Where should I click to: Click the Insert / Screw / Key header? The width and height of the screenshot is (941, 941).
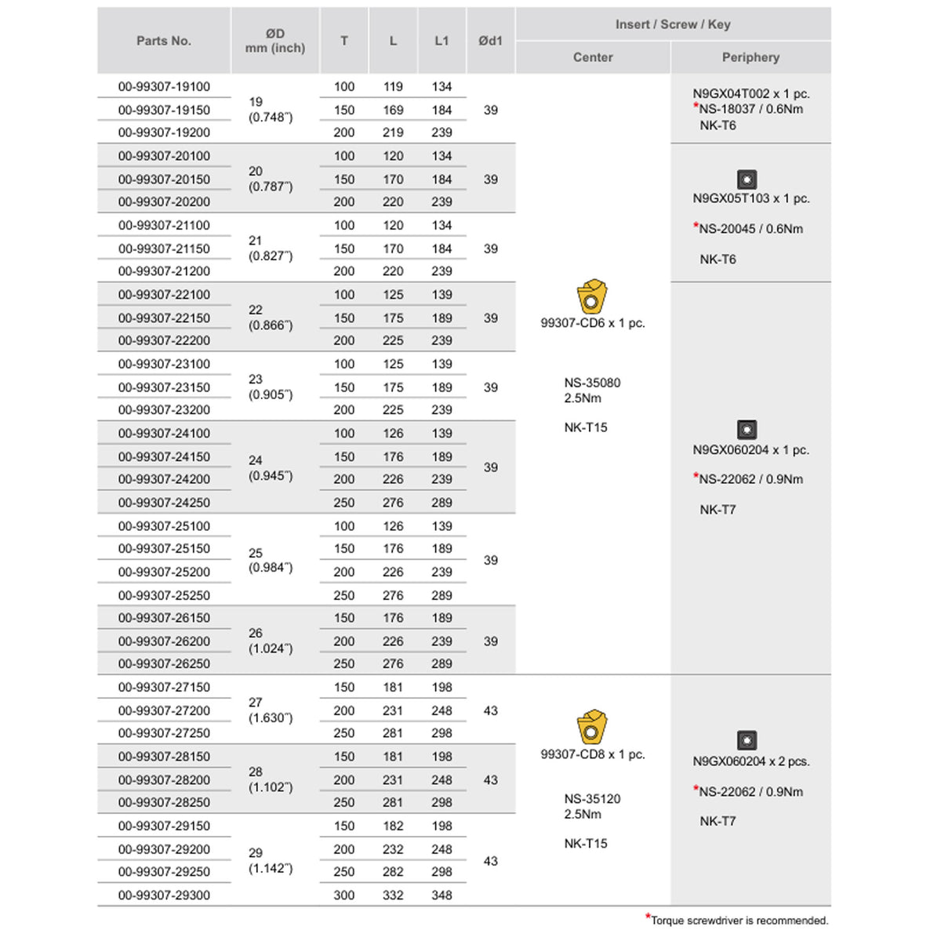(673, 24)
